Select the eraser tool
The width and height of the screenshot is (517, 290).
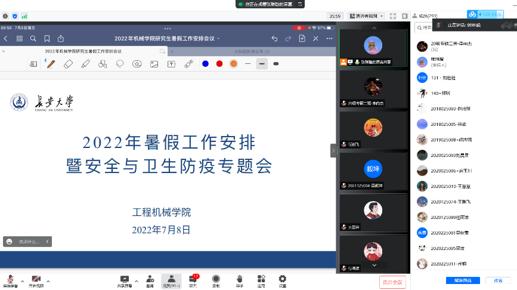point(68,64)
